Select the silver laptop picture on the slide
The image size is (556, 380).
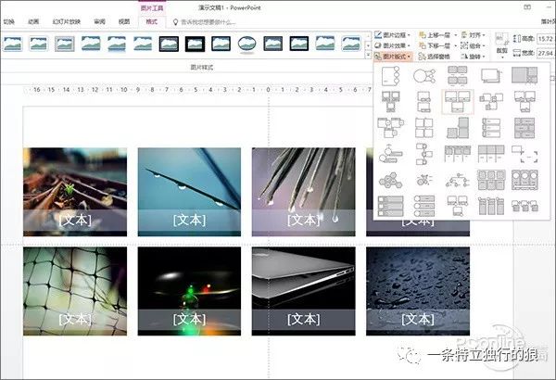click(x=304, y=291)
